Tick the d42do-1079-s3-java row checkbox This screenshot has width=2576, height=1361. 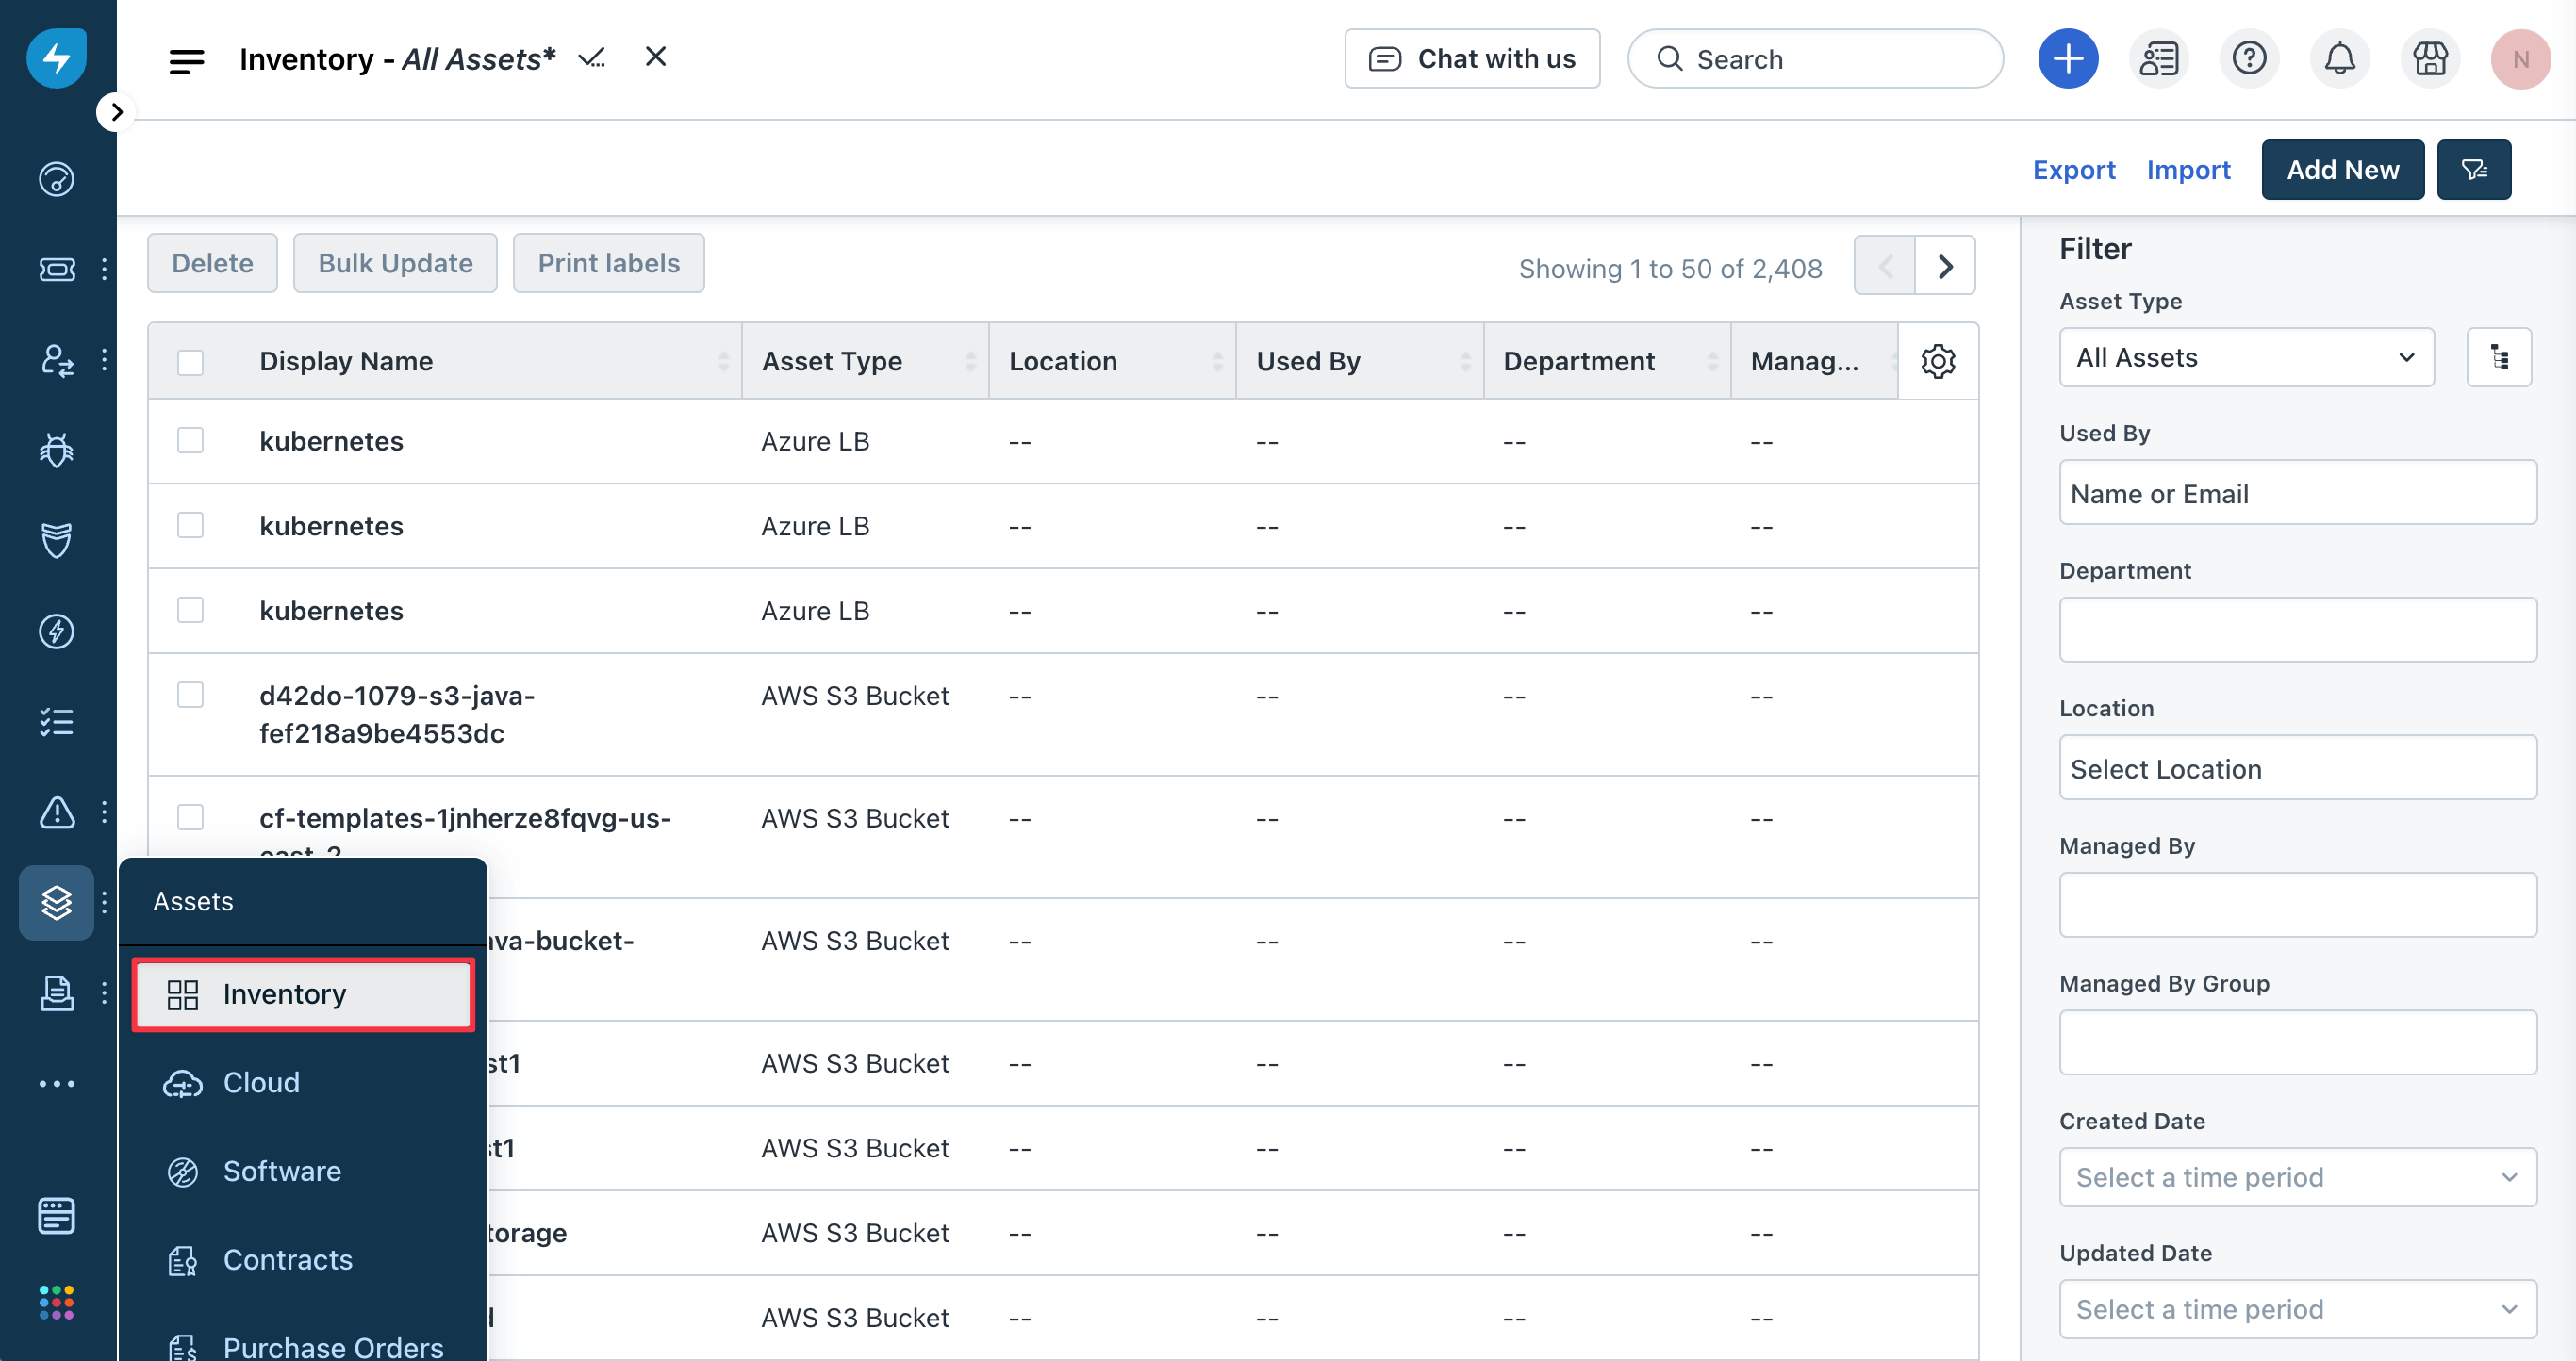click(x=190, y=695)
